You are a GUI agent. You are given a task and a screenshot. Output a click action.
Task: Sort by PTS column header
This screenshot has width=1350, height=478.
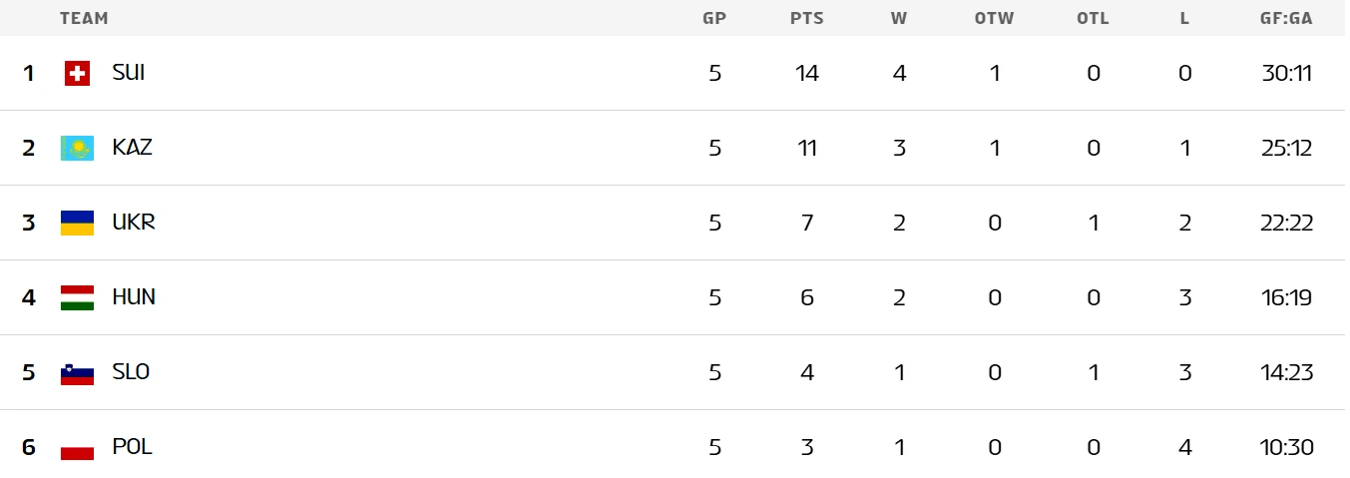(x=805, y=18)
